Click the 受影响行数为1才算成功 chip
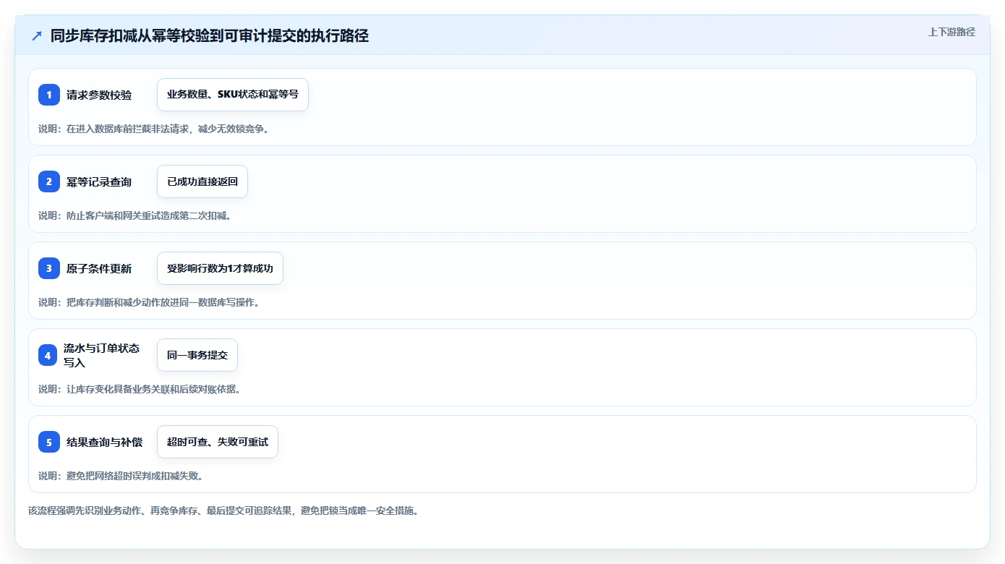The height and width of the screenshot is (564, 1005). 220,268
